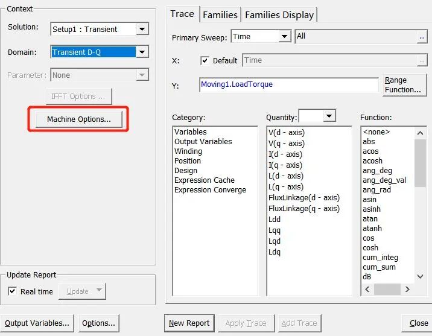Select the cosh function

click(x=370, y=247)
